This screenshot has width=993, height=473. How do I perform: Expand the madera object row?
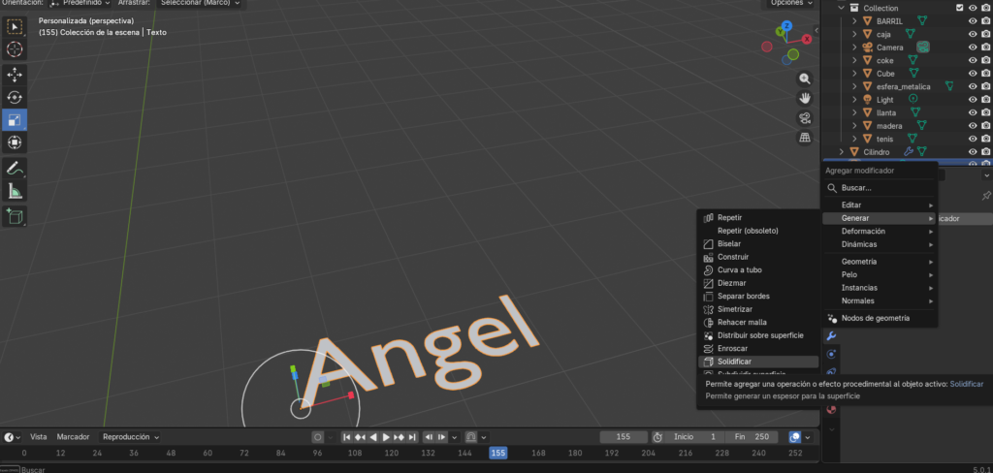pyautogui.click(x=854, y=125)
